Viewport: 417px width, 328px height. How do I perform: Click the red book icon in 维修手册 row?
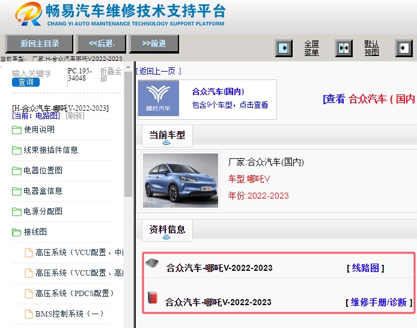point(153,298)
